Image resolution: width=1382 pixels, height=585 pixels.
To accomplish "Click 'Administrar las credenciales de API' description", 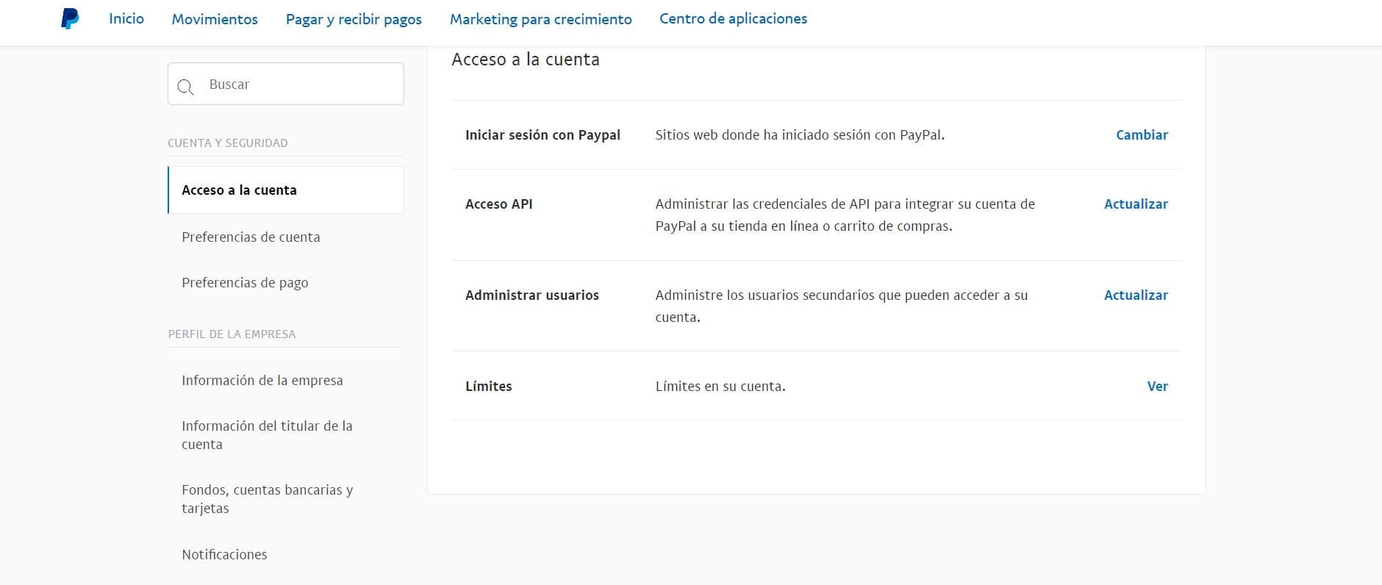I will click(845, 215).
